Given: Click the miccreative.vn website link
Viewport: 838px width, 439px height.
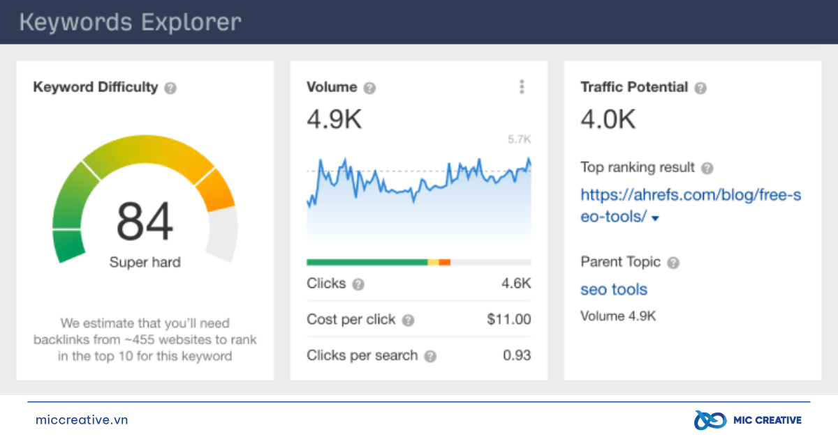Looking at the screenshot, I should coord(82,420).
